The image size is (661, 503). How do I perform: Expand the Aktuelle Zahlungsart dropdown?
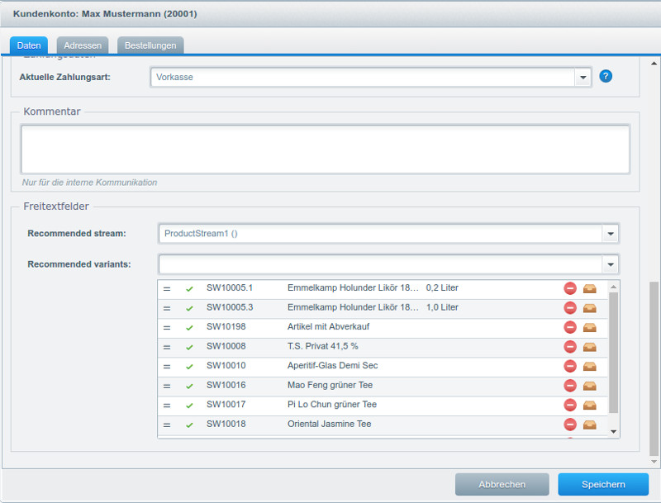click(x=583, y=77)
